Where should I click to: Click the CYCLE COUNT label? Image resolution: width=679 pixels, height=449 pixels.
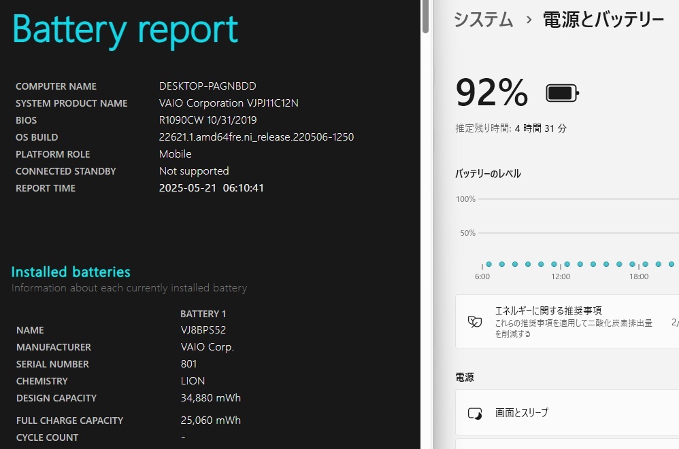[47, 437]
